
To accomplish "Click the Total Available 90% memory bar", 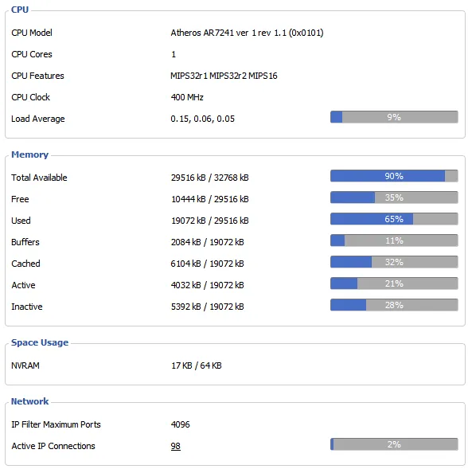I will pyautogui.click(x=393, y=176).
